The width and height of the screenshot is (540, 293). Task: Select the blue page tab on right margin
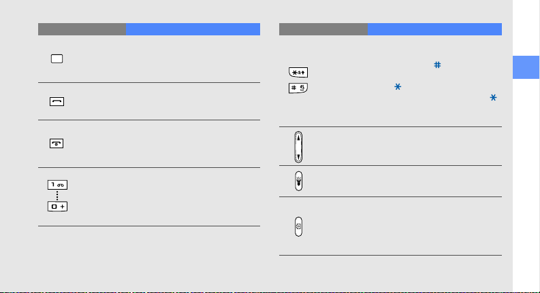coord(526,67)
